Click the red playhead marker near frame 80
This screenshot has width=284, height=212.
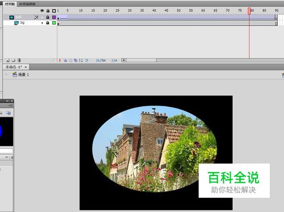coord(249,11)
